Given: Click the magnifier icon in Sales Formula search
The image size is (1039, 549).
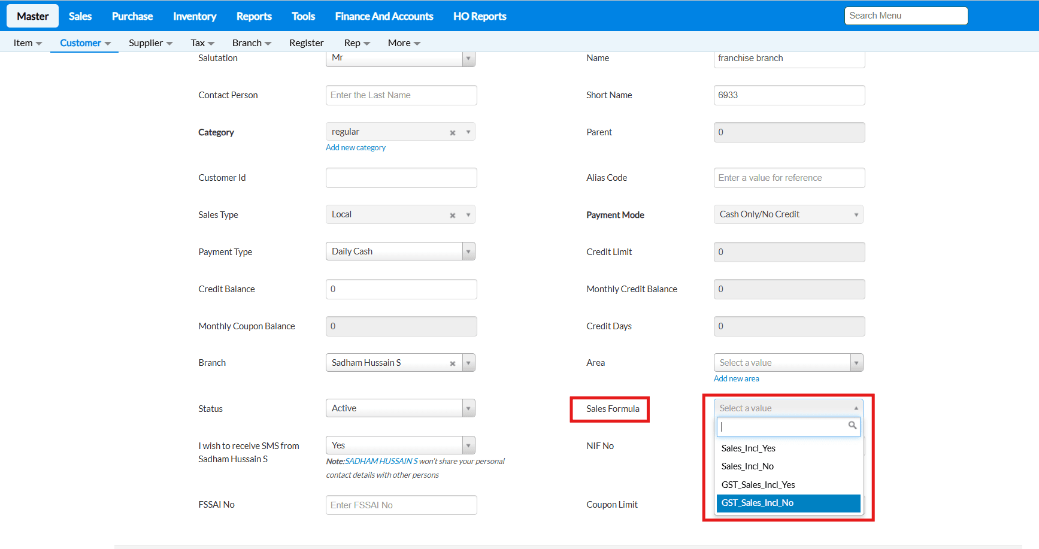Looking at the screenshot, I should point(852,426).
